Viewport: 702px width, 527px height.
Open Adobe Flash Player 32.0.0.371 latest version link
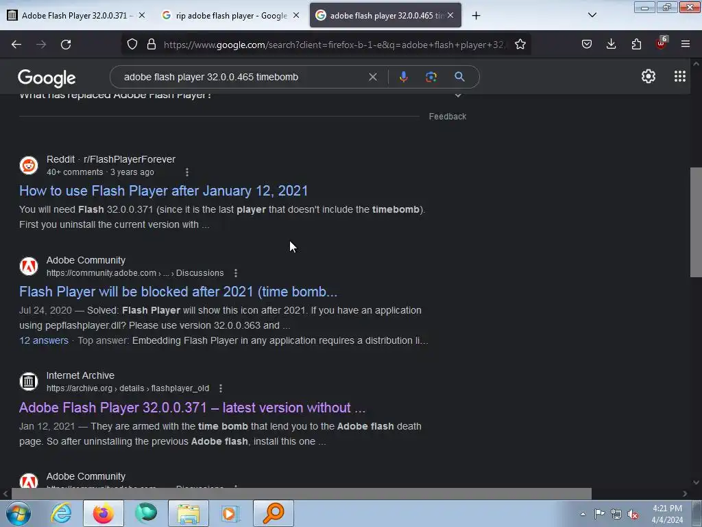[x=192, y=408]
